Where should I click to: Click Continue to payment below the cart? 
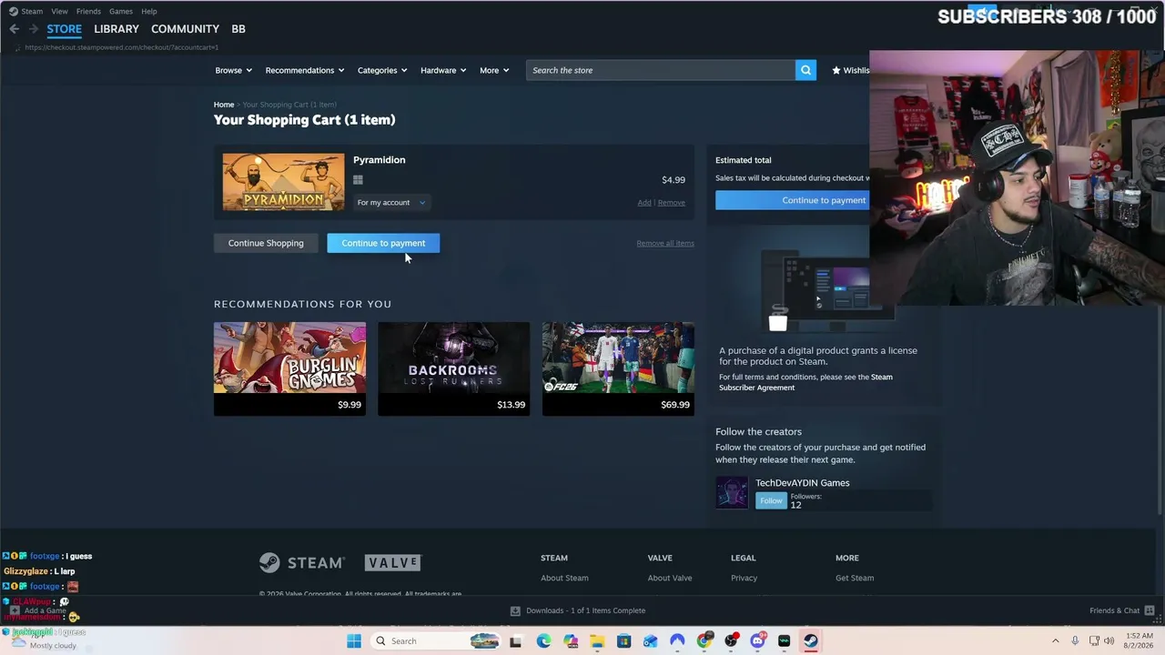pos(383,243)
